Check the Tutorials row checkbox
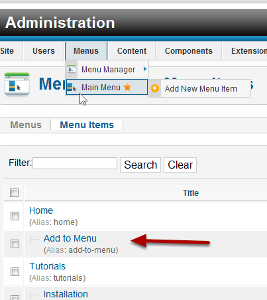This screenshot has width=267, height=300. [x=15, y=271]
